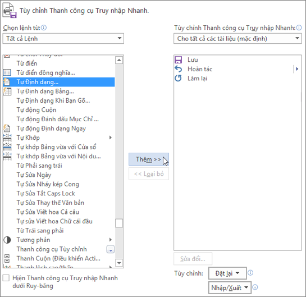Click the Tự động Định dạng Ngay icon

pyautogui.click(x=7, y=129)
